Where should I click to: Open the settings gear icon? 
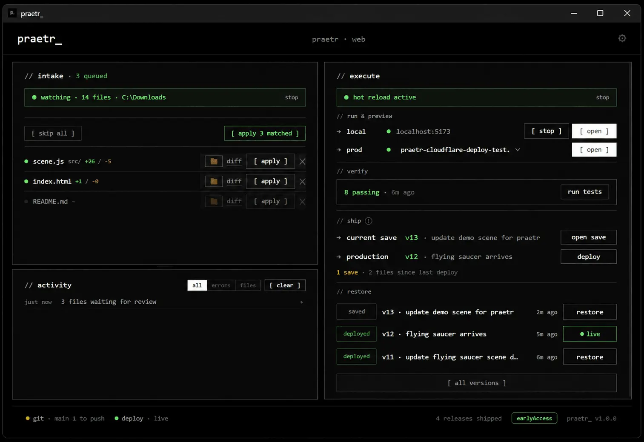coord(622,38)
